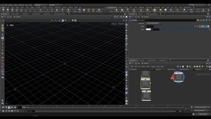Image resolution: width=211 pixels, height=119 pixels.
Task: Open the Build desktop dropdown
Action: point(41,5)
